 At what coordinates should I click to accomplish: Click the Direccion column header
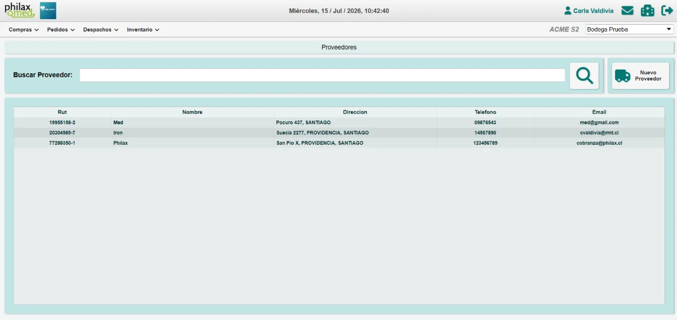tap(355, 112)
